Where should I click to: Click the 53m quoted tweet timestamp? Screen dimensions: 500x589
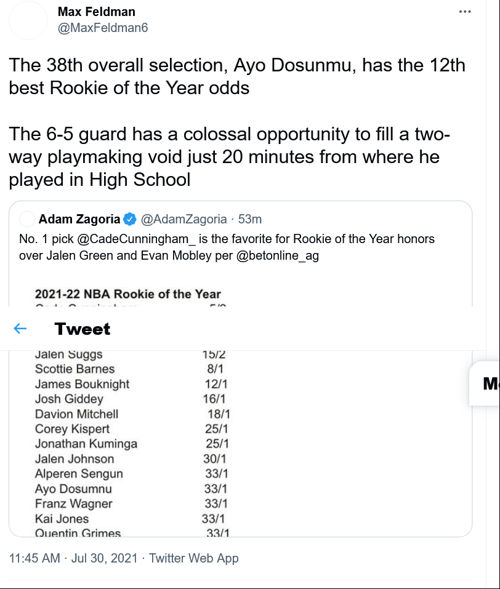[250, 219]
